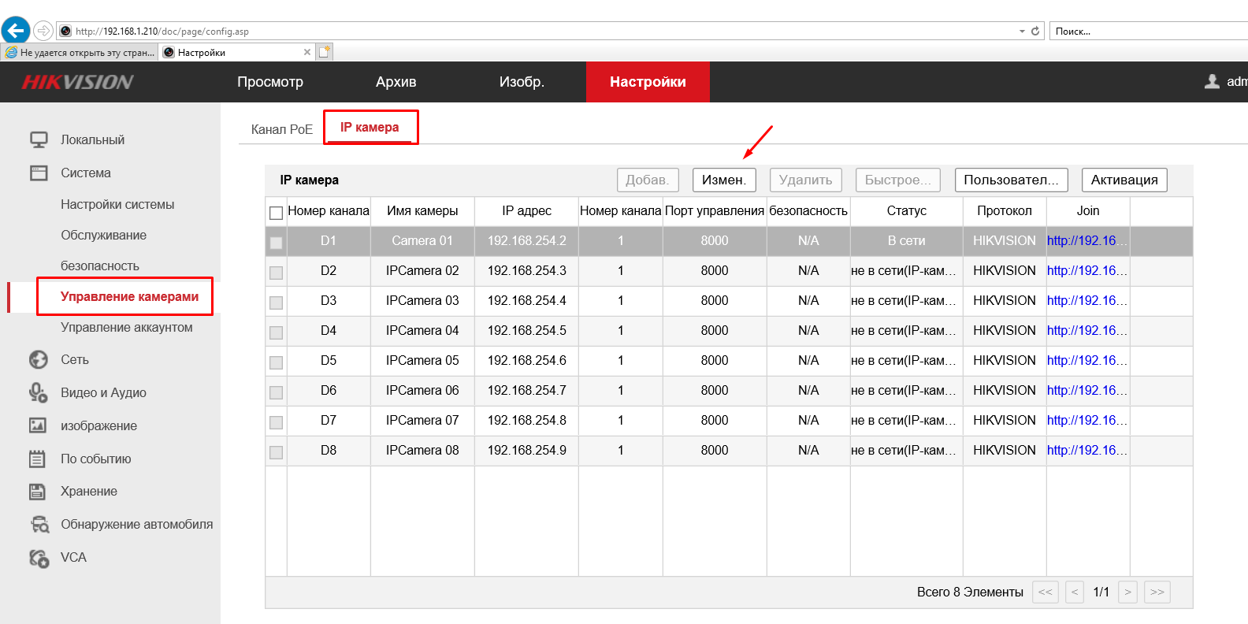Viewport: 1248px width, 624px height.
Task: Click the Обнаружение автомобиля icon
Action: point(39,524)
